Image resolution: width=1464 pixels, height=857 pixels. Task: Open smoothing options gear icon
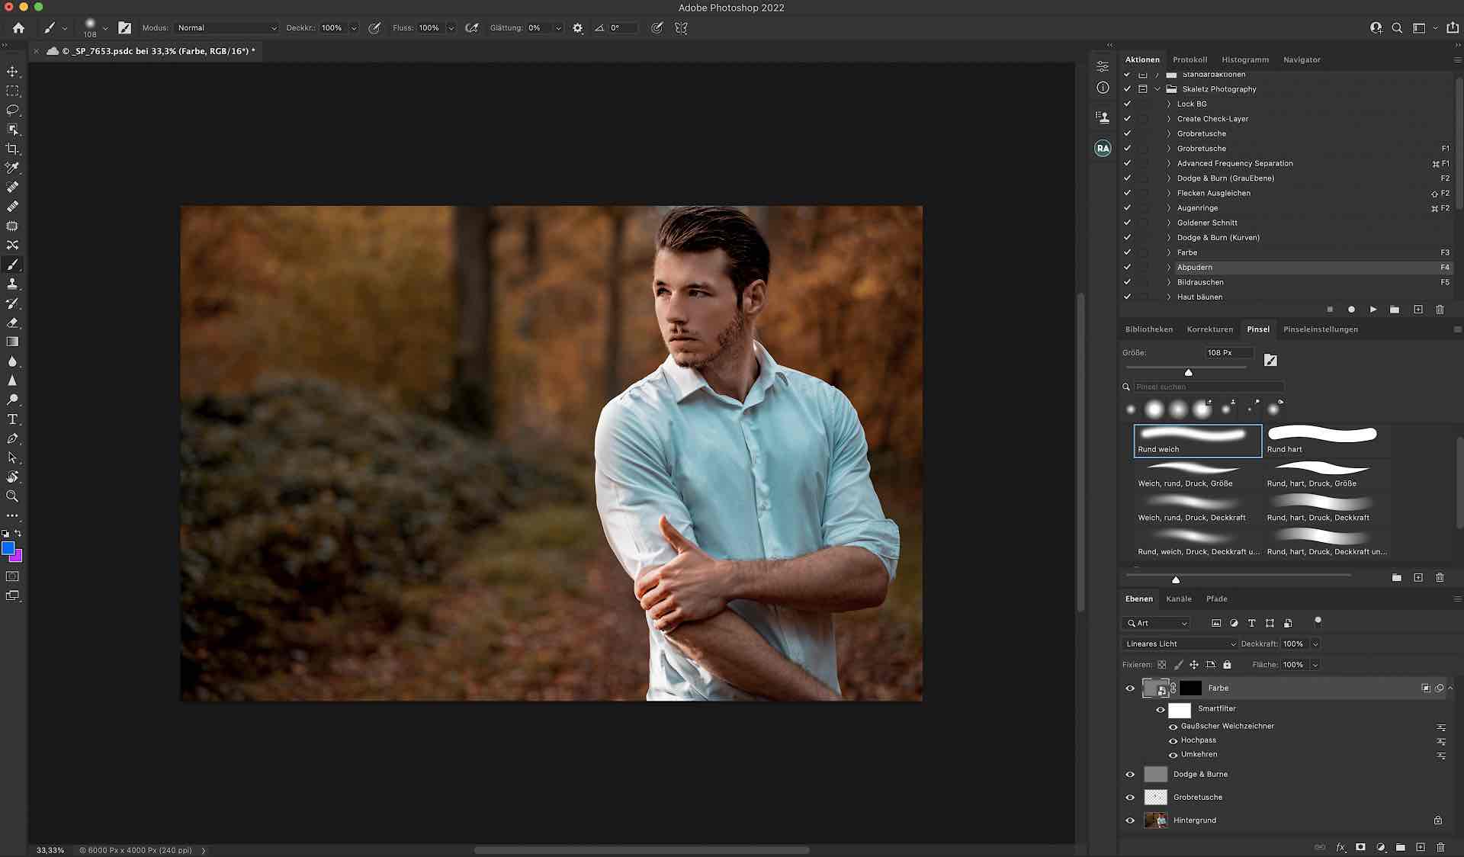[x=578, y=27]
